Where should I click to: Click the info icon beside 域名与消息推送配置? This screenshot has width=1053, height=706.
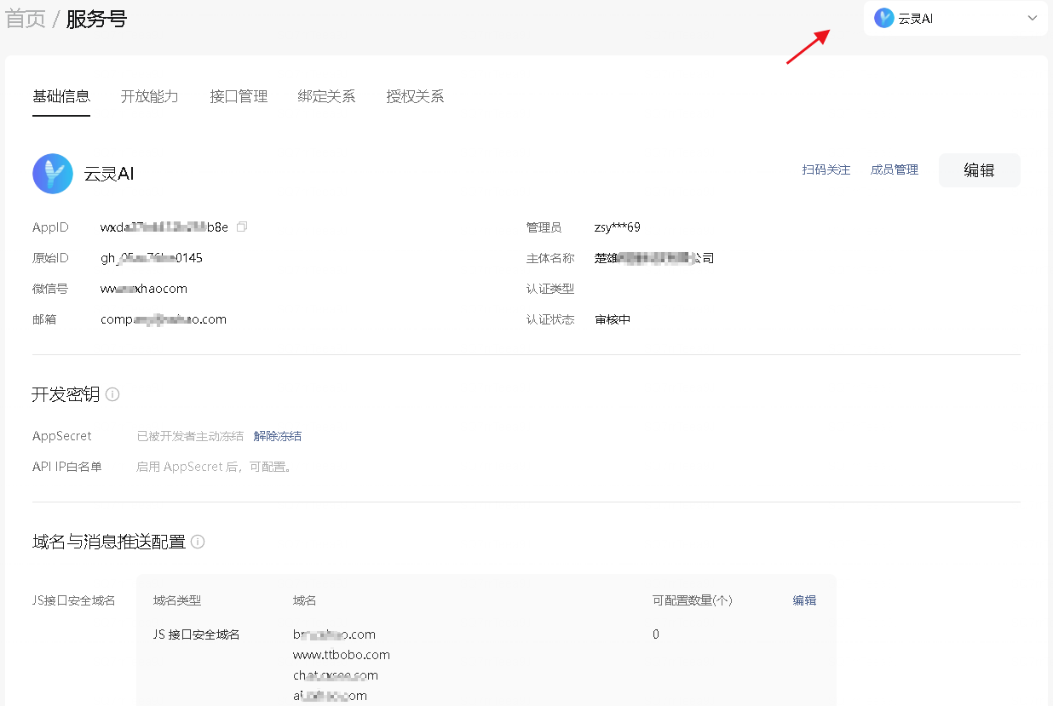coord(198,542)
